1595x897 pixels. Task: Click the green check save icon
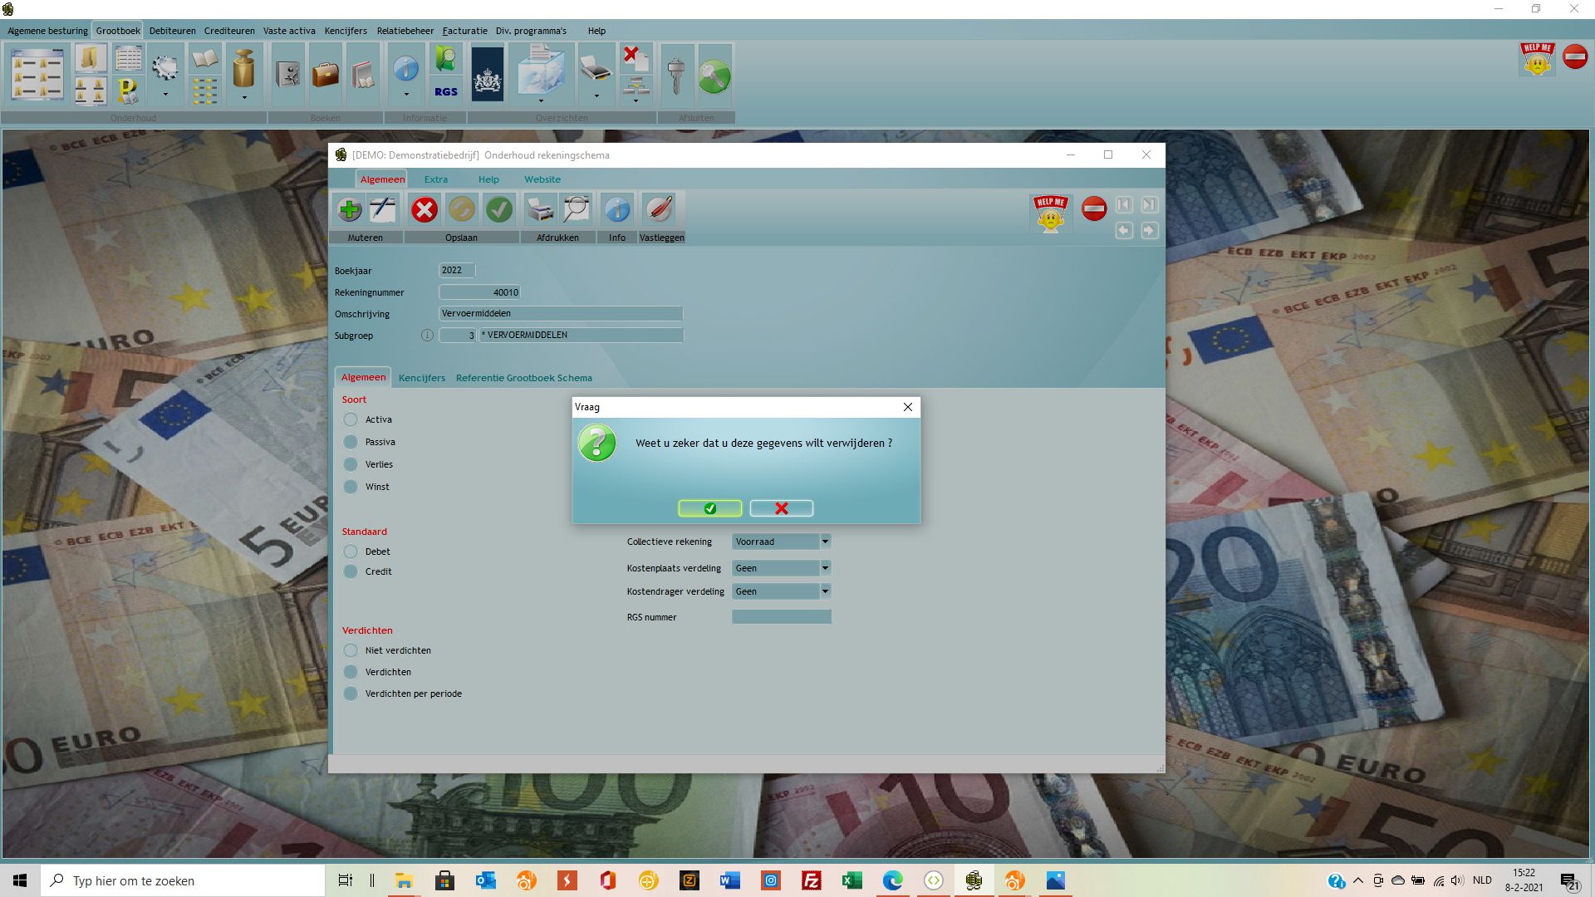click(499, 209)
